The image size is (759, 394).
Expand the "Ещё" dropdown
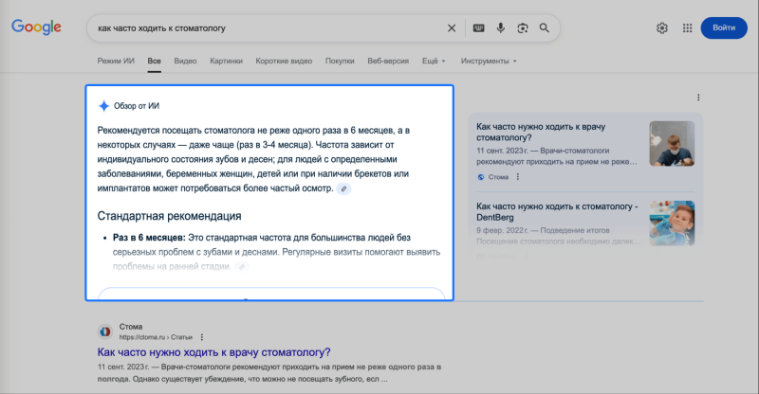point(433,62)
